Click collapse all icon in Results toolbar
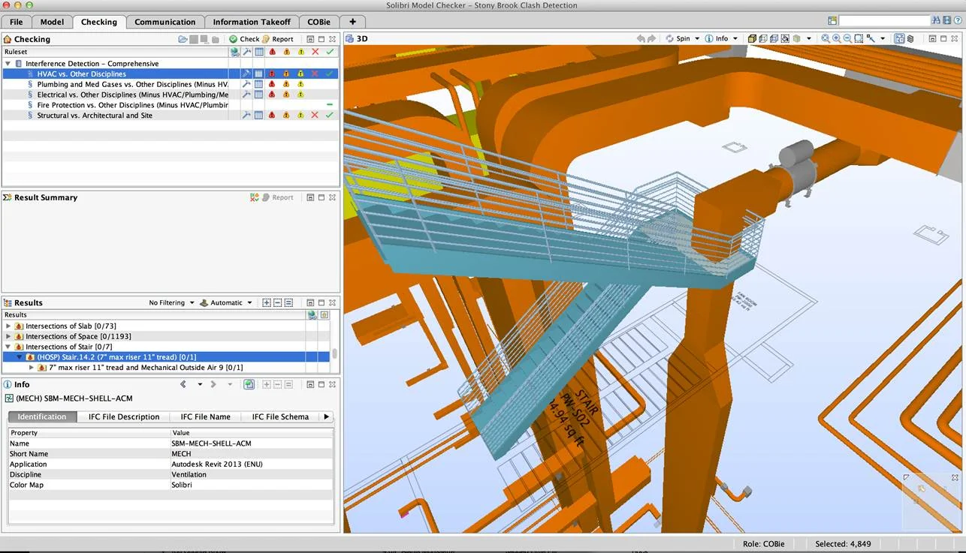The height and width of the screenshot is (553, 966). pyautogui.click(x=277, y=302)
